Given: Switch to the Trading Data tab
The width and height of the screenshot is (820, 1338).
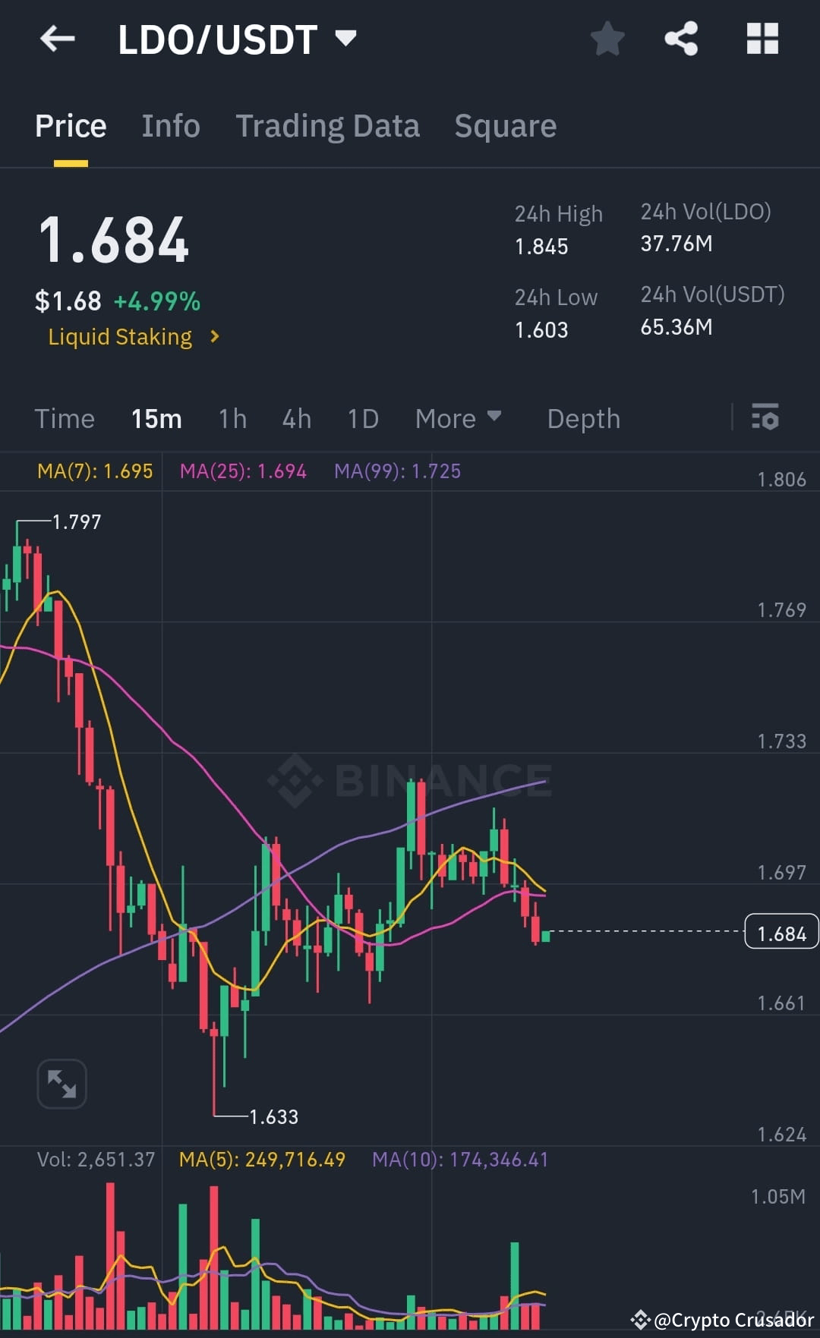Looking at the screenshot, I should (x=328, y=125).
